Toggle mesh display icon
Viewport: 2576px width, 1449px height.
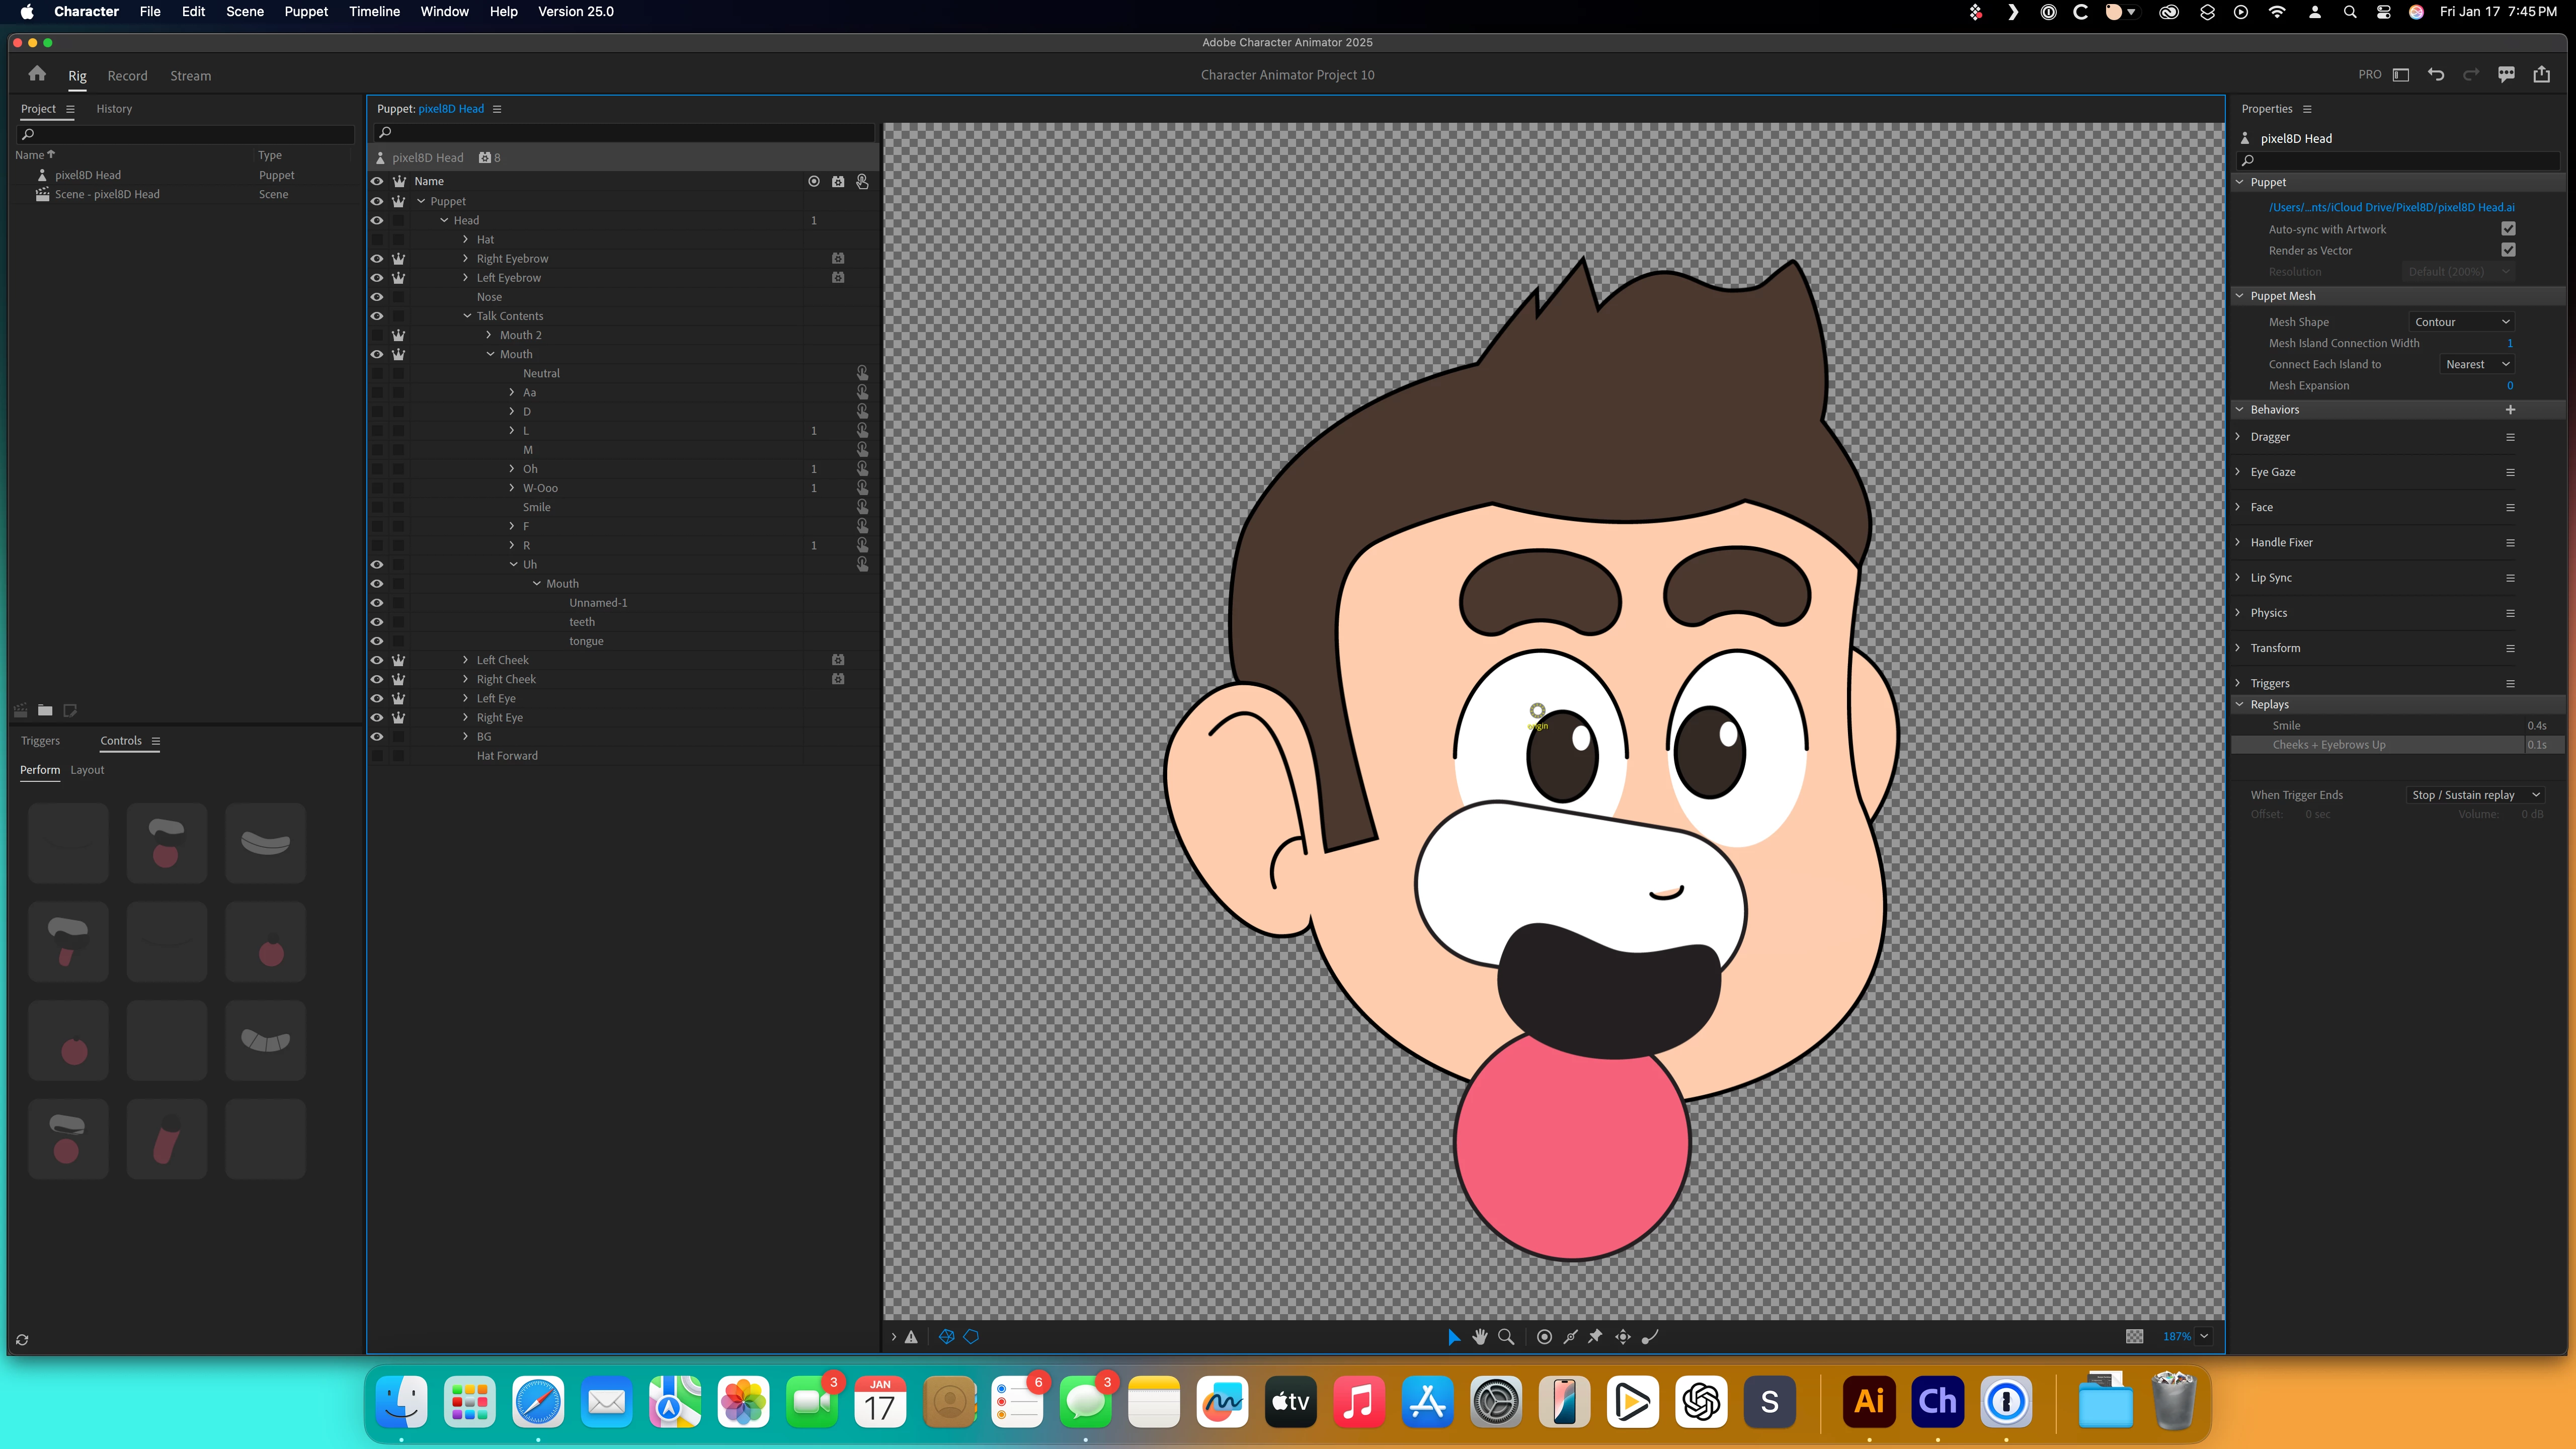pos(946,1336)
